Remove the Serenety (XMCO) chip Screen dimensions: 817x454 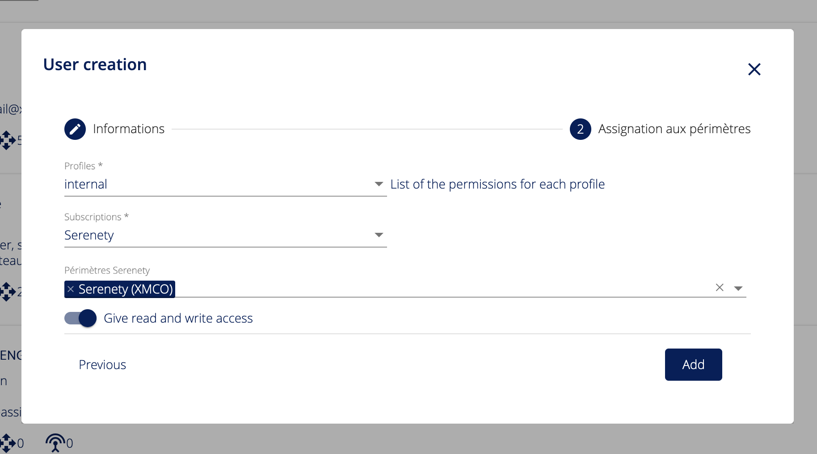tap(71, 289)
